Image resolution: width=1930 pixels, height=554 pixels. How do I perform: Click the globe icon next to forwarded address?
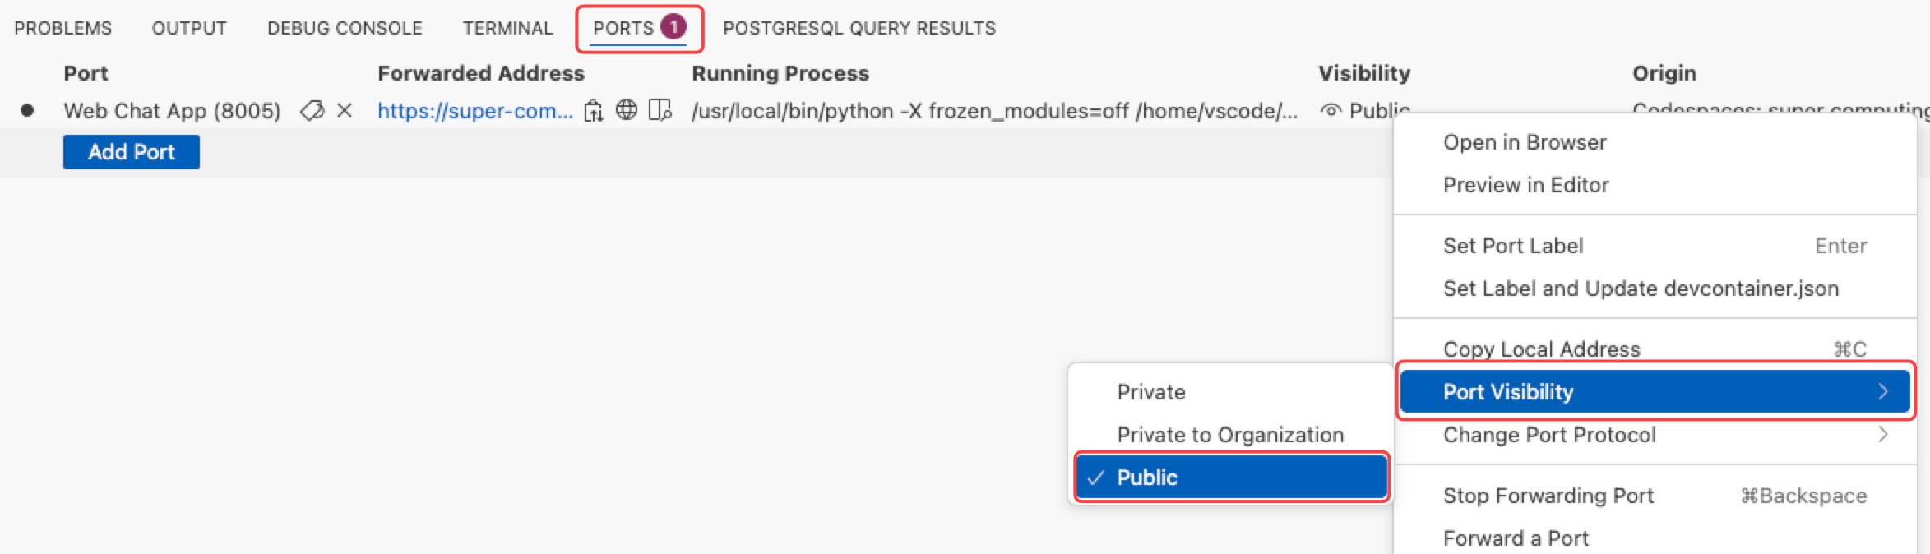point(627,111)
